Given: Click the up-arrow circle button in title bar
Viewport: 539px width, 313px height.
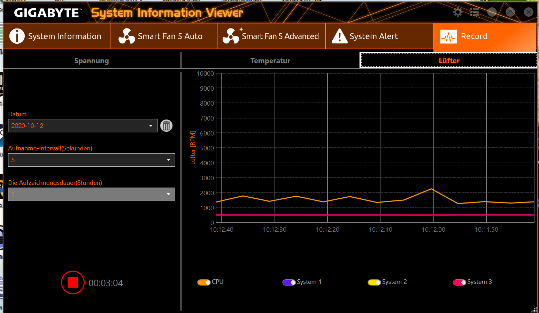Looking at the screenshot, I should (510, 12).
